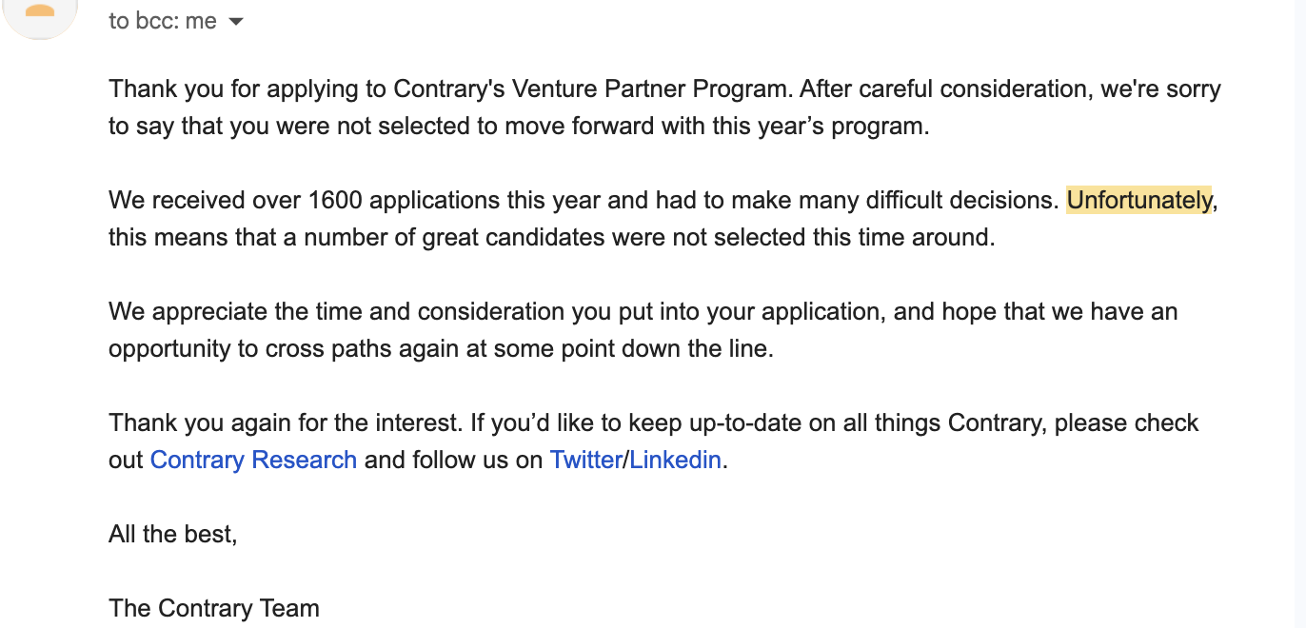Viewport: 1306px width, 628px height.
Task: Follow the Linkedin link
Action: [675, 460]
